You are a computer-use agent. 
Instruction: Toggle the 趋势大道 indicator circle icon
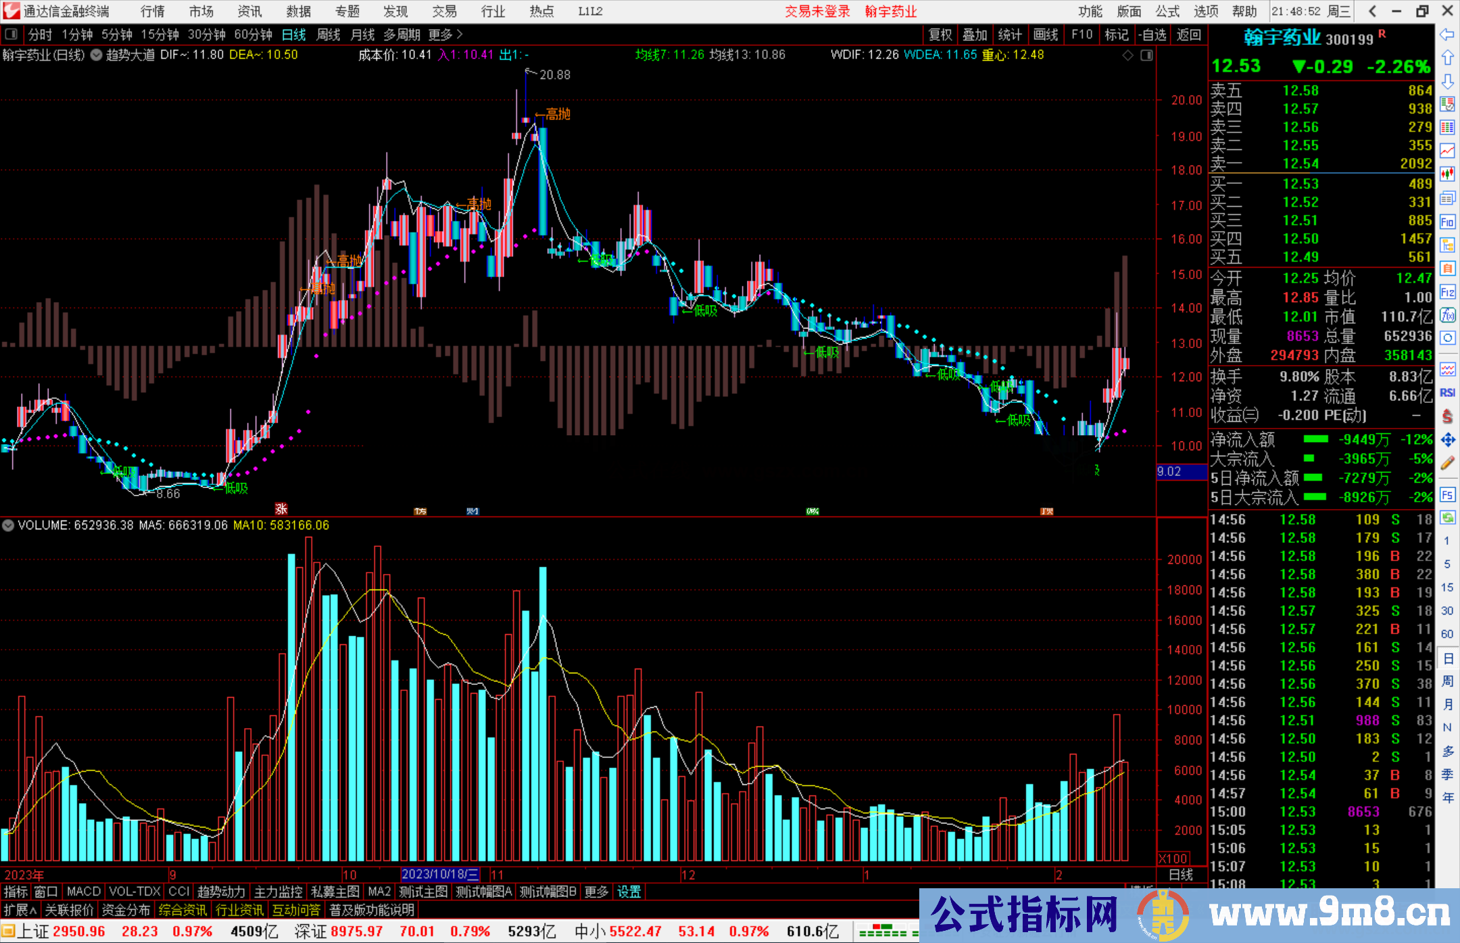tap(96, 55)
